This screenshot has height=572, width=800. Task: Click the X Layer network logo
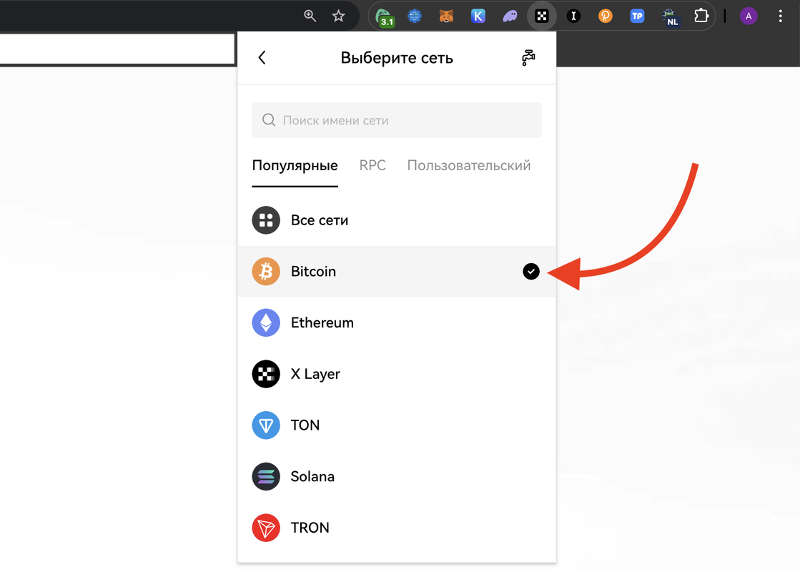coord(266,374)
